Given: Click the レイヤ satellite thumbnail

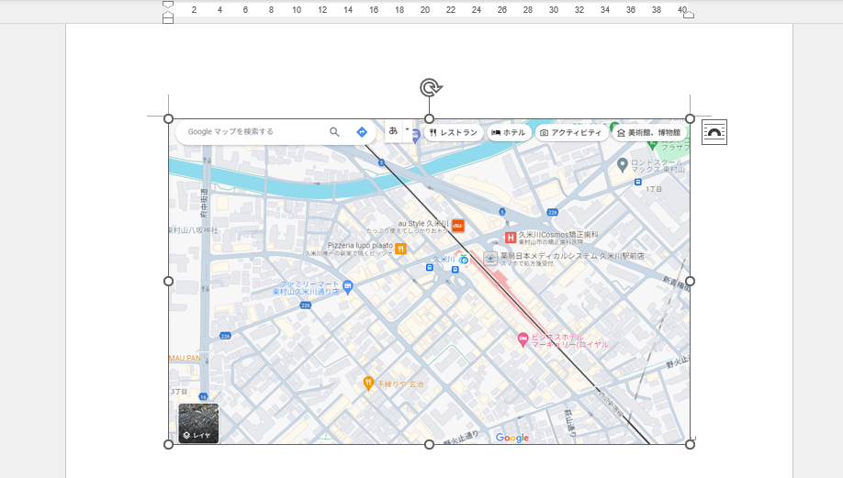Looking at the screenshot, I should click(198, 423).
